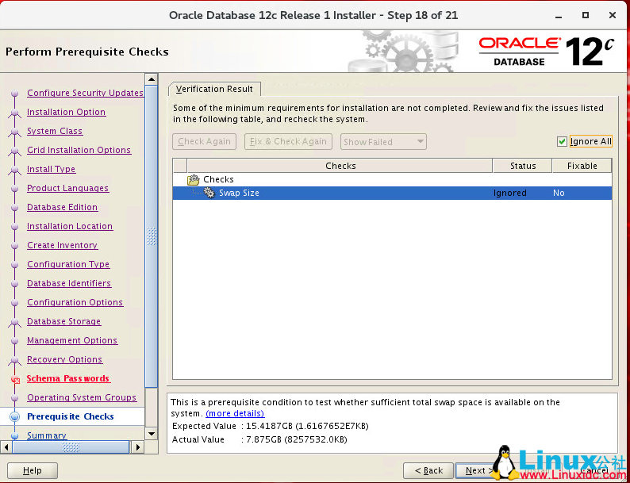Go back with the Back button
Screen dimensions: 630x483
428,470
